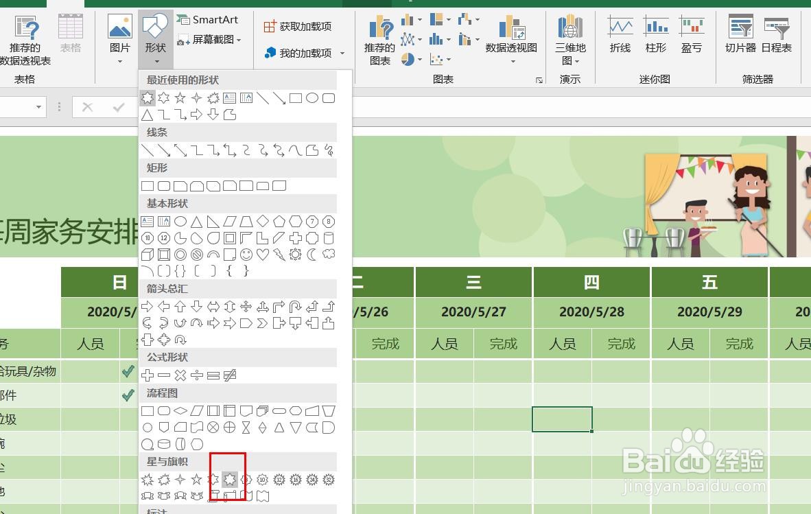Image resolution: width=811 pixels, height=514 pixels.
Task: Click 获取加载项 get add-ins
Action: [298, 26]
